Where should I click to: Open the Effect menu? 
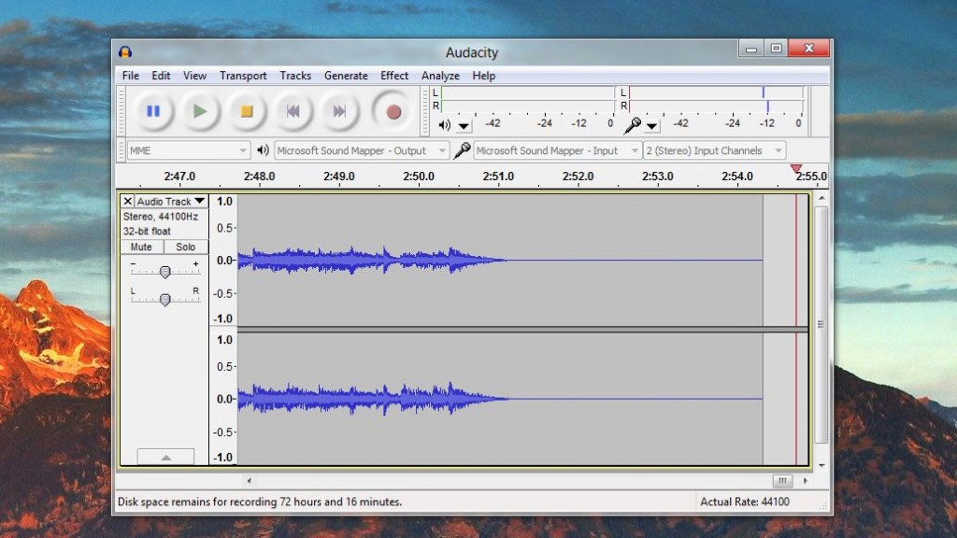pos(394,76)
